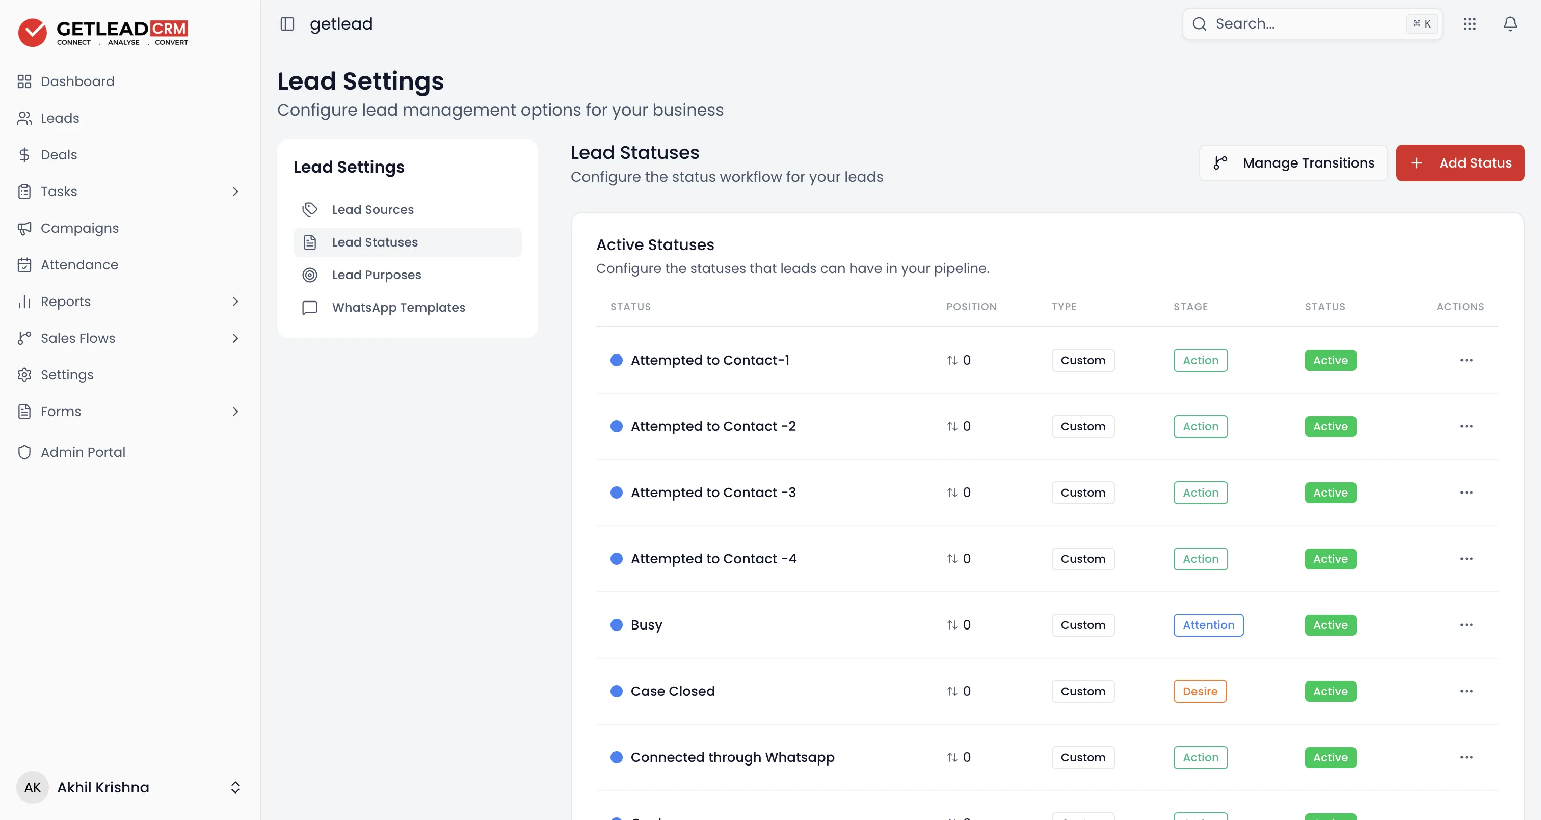Focus the Search input field
This screenshot has width=1541, height=820.
tap(1313, 24)
